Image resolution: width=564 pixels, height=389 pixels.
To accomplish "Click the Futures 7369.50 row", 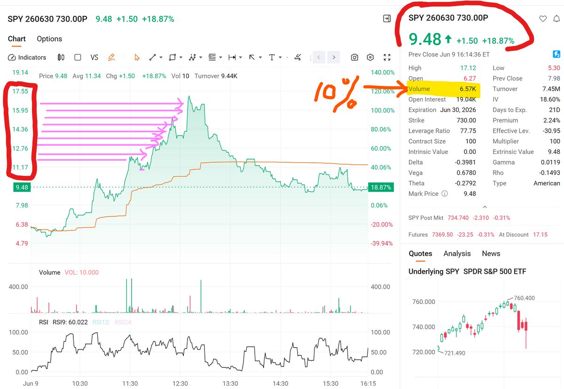I will coord(478,234).
